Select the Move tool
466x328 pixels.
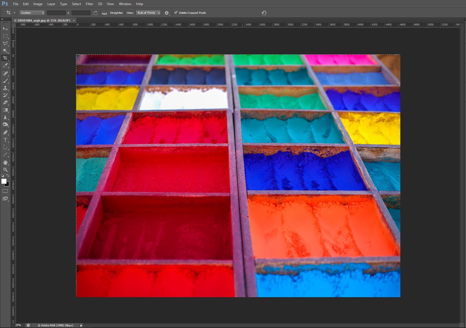tap(5, 29)
